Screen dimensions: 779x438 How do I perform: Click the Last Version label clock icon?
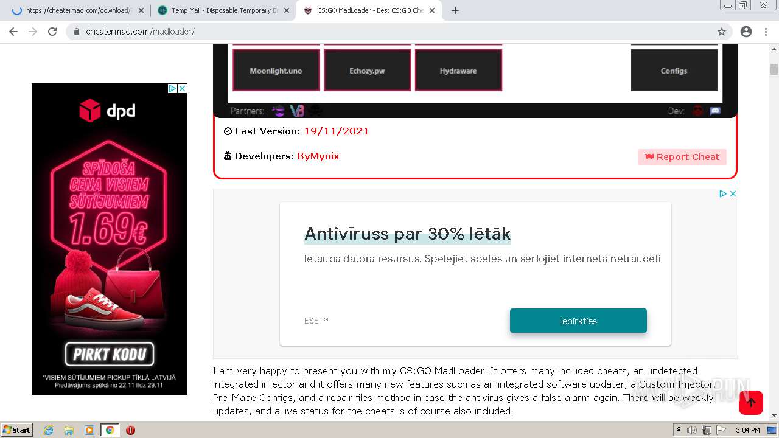click(228, 131)
